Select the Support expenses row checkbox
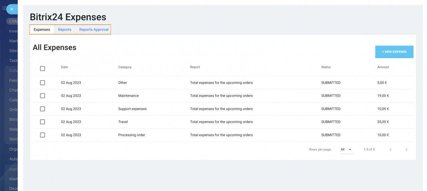 [x=42, y=109]
